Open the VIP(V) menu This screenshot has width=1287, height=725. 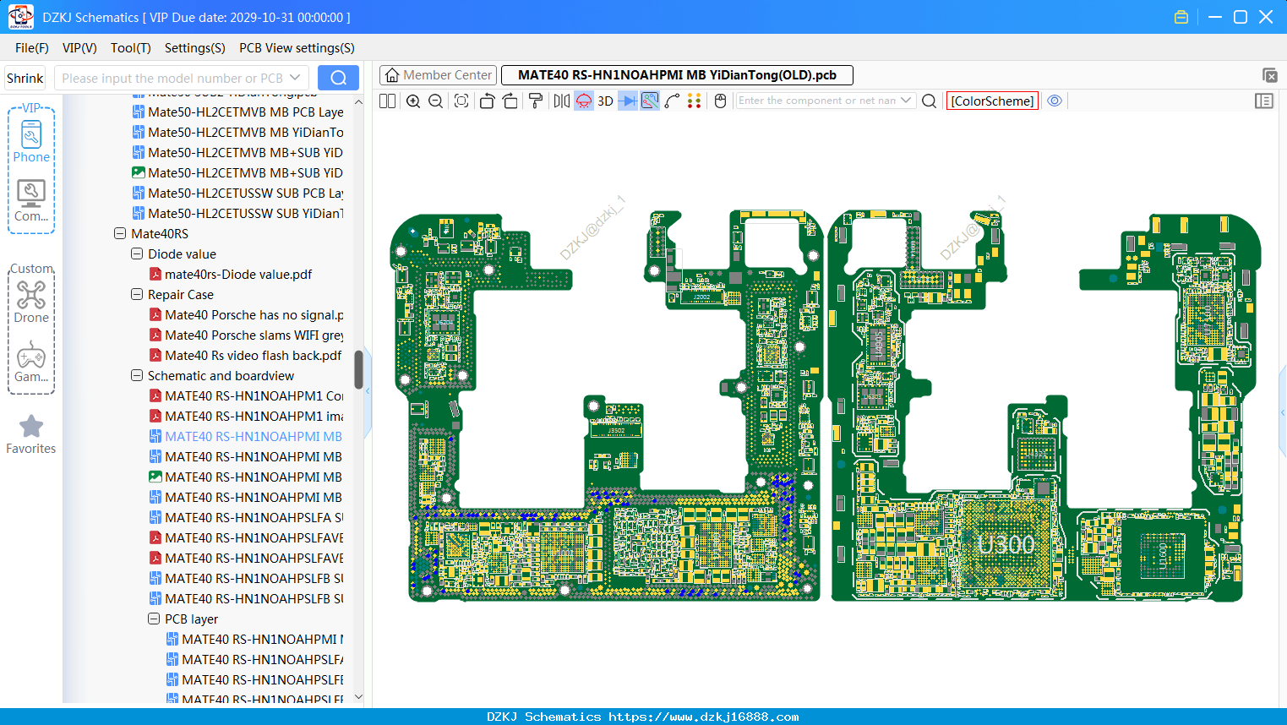(79, 48)
